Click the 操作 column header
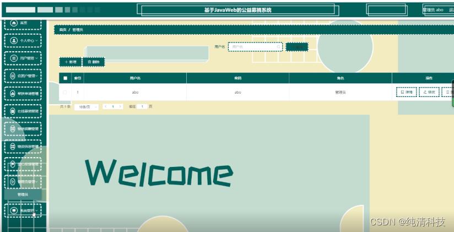This screenshot has width=454, height=232. pos(429,78)
